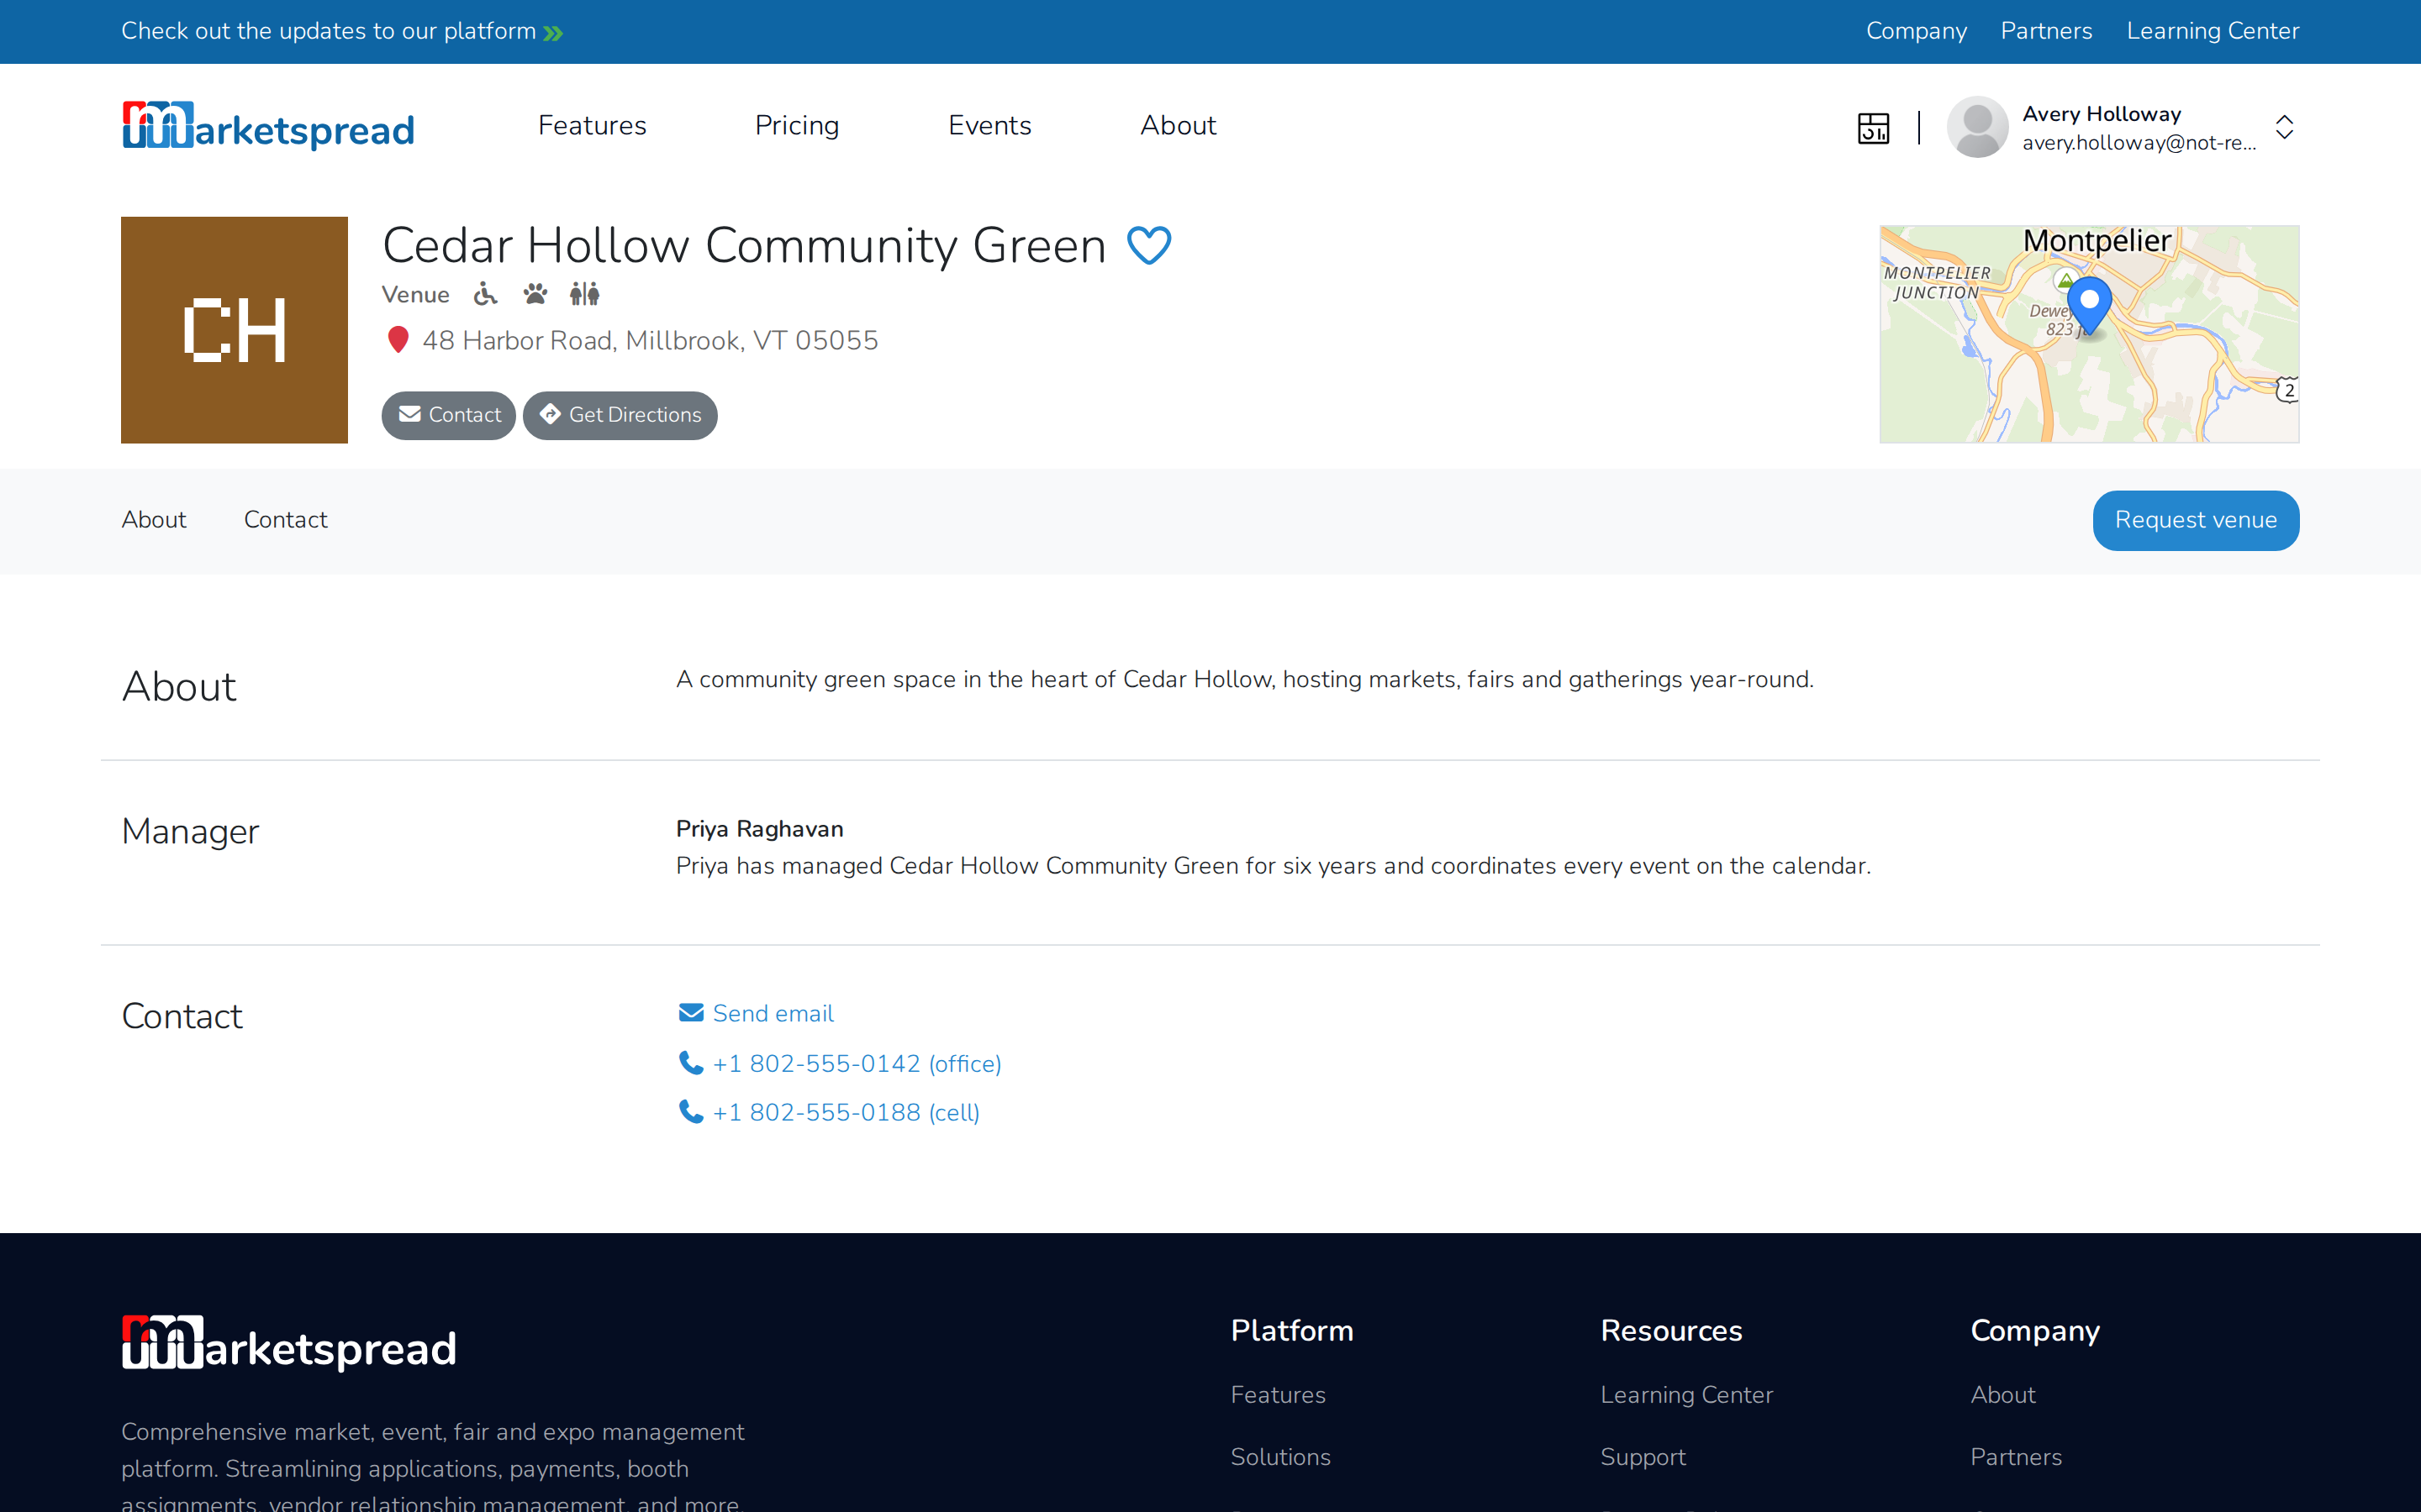This screenshot has height=1512, width=2421.
Task: Open Learning Center in top blue bar
Action: 2213,31
